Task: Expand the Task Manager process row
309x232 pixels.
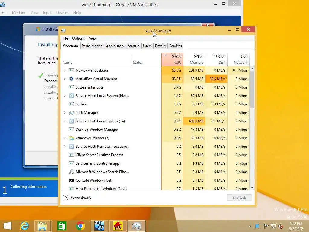Action: pos(65,113)
